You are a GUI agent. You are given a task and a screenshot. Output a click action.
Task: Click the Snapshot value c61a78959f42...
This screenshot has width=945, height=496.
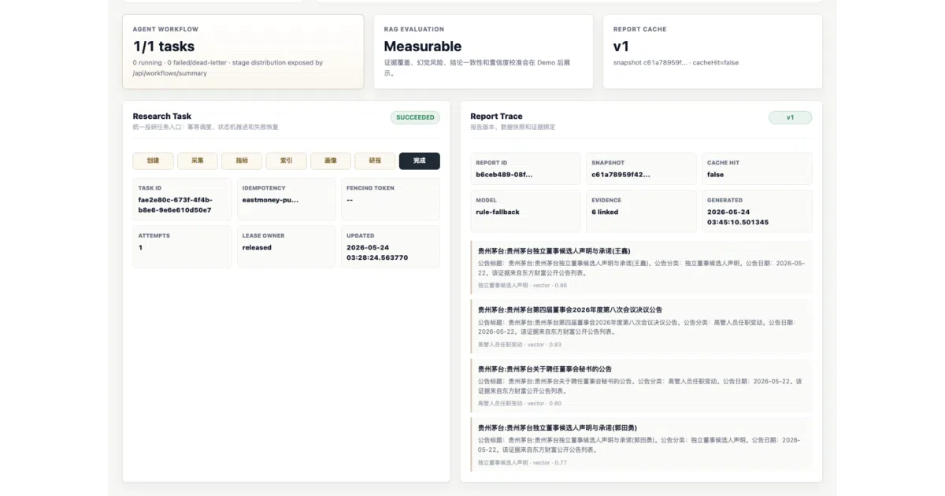(621, 175)
